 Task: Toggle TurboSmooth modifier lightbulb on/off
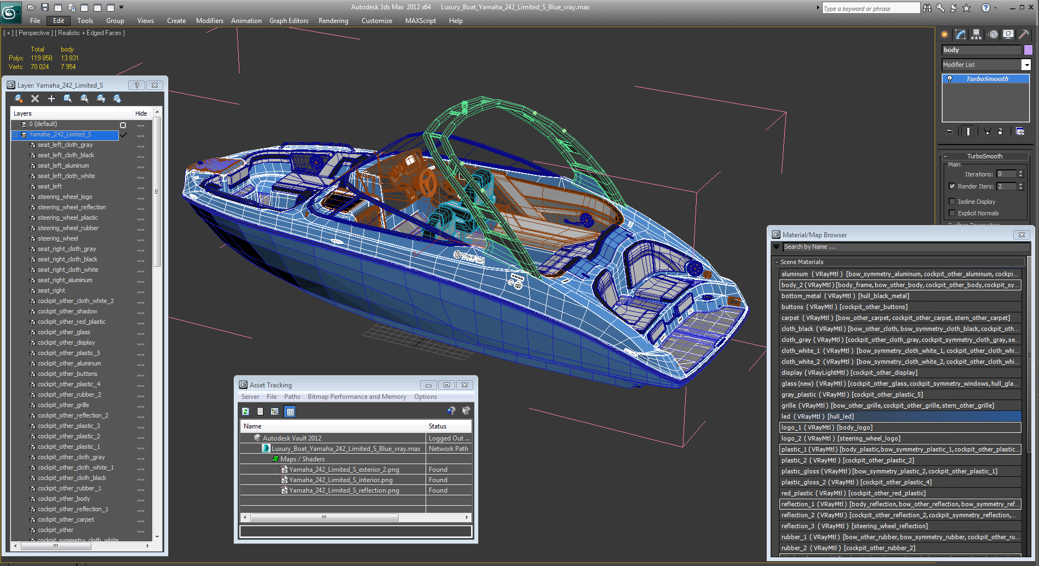[950, 79]
